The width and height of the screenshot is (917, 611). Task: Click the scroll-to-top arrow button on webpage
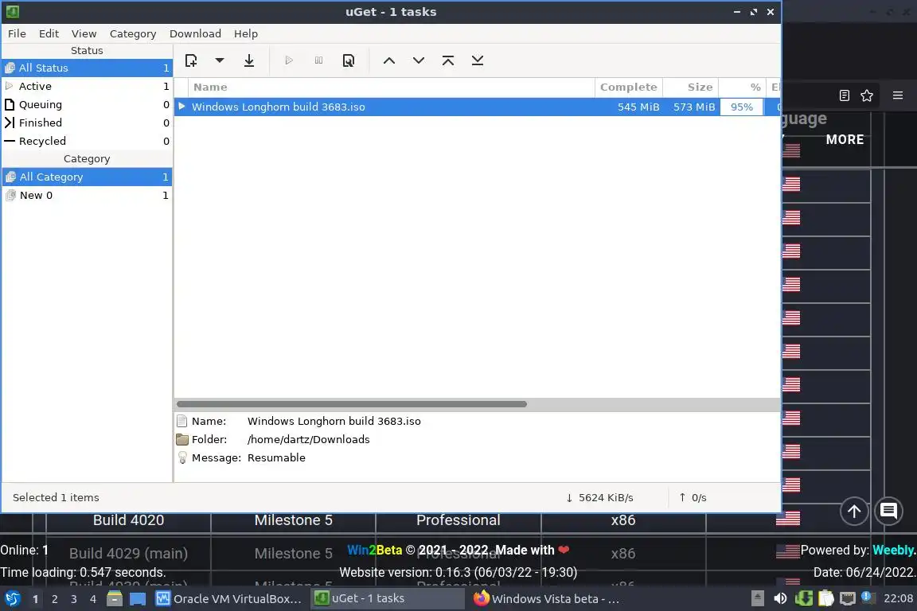(x=854, y=511)
